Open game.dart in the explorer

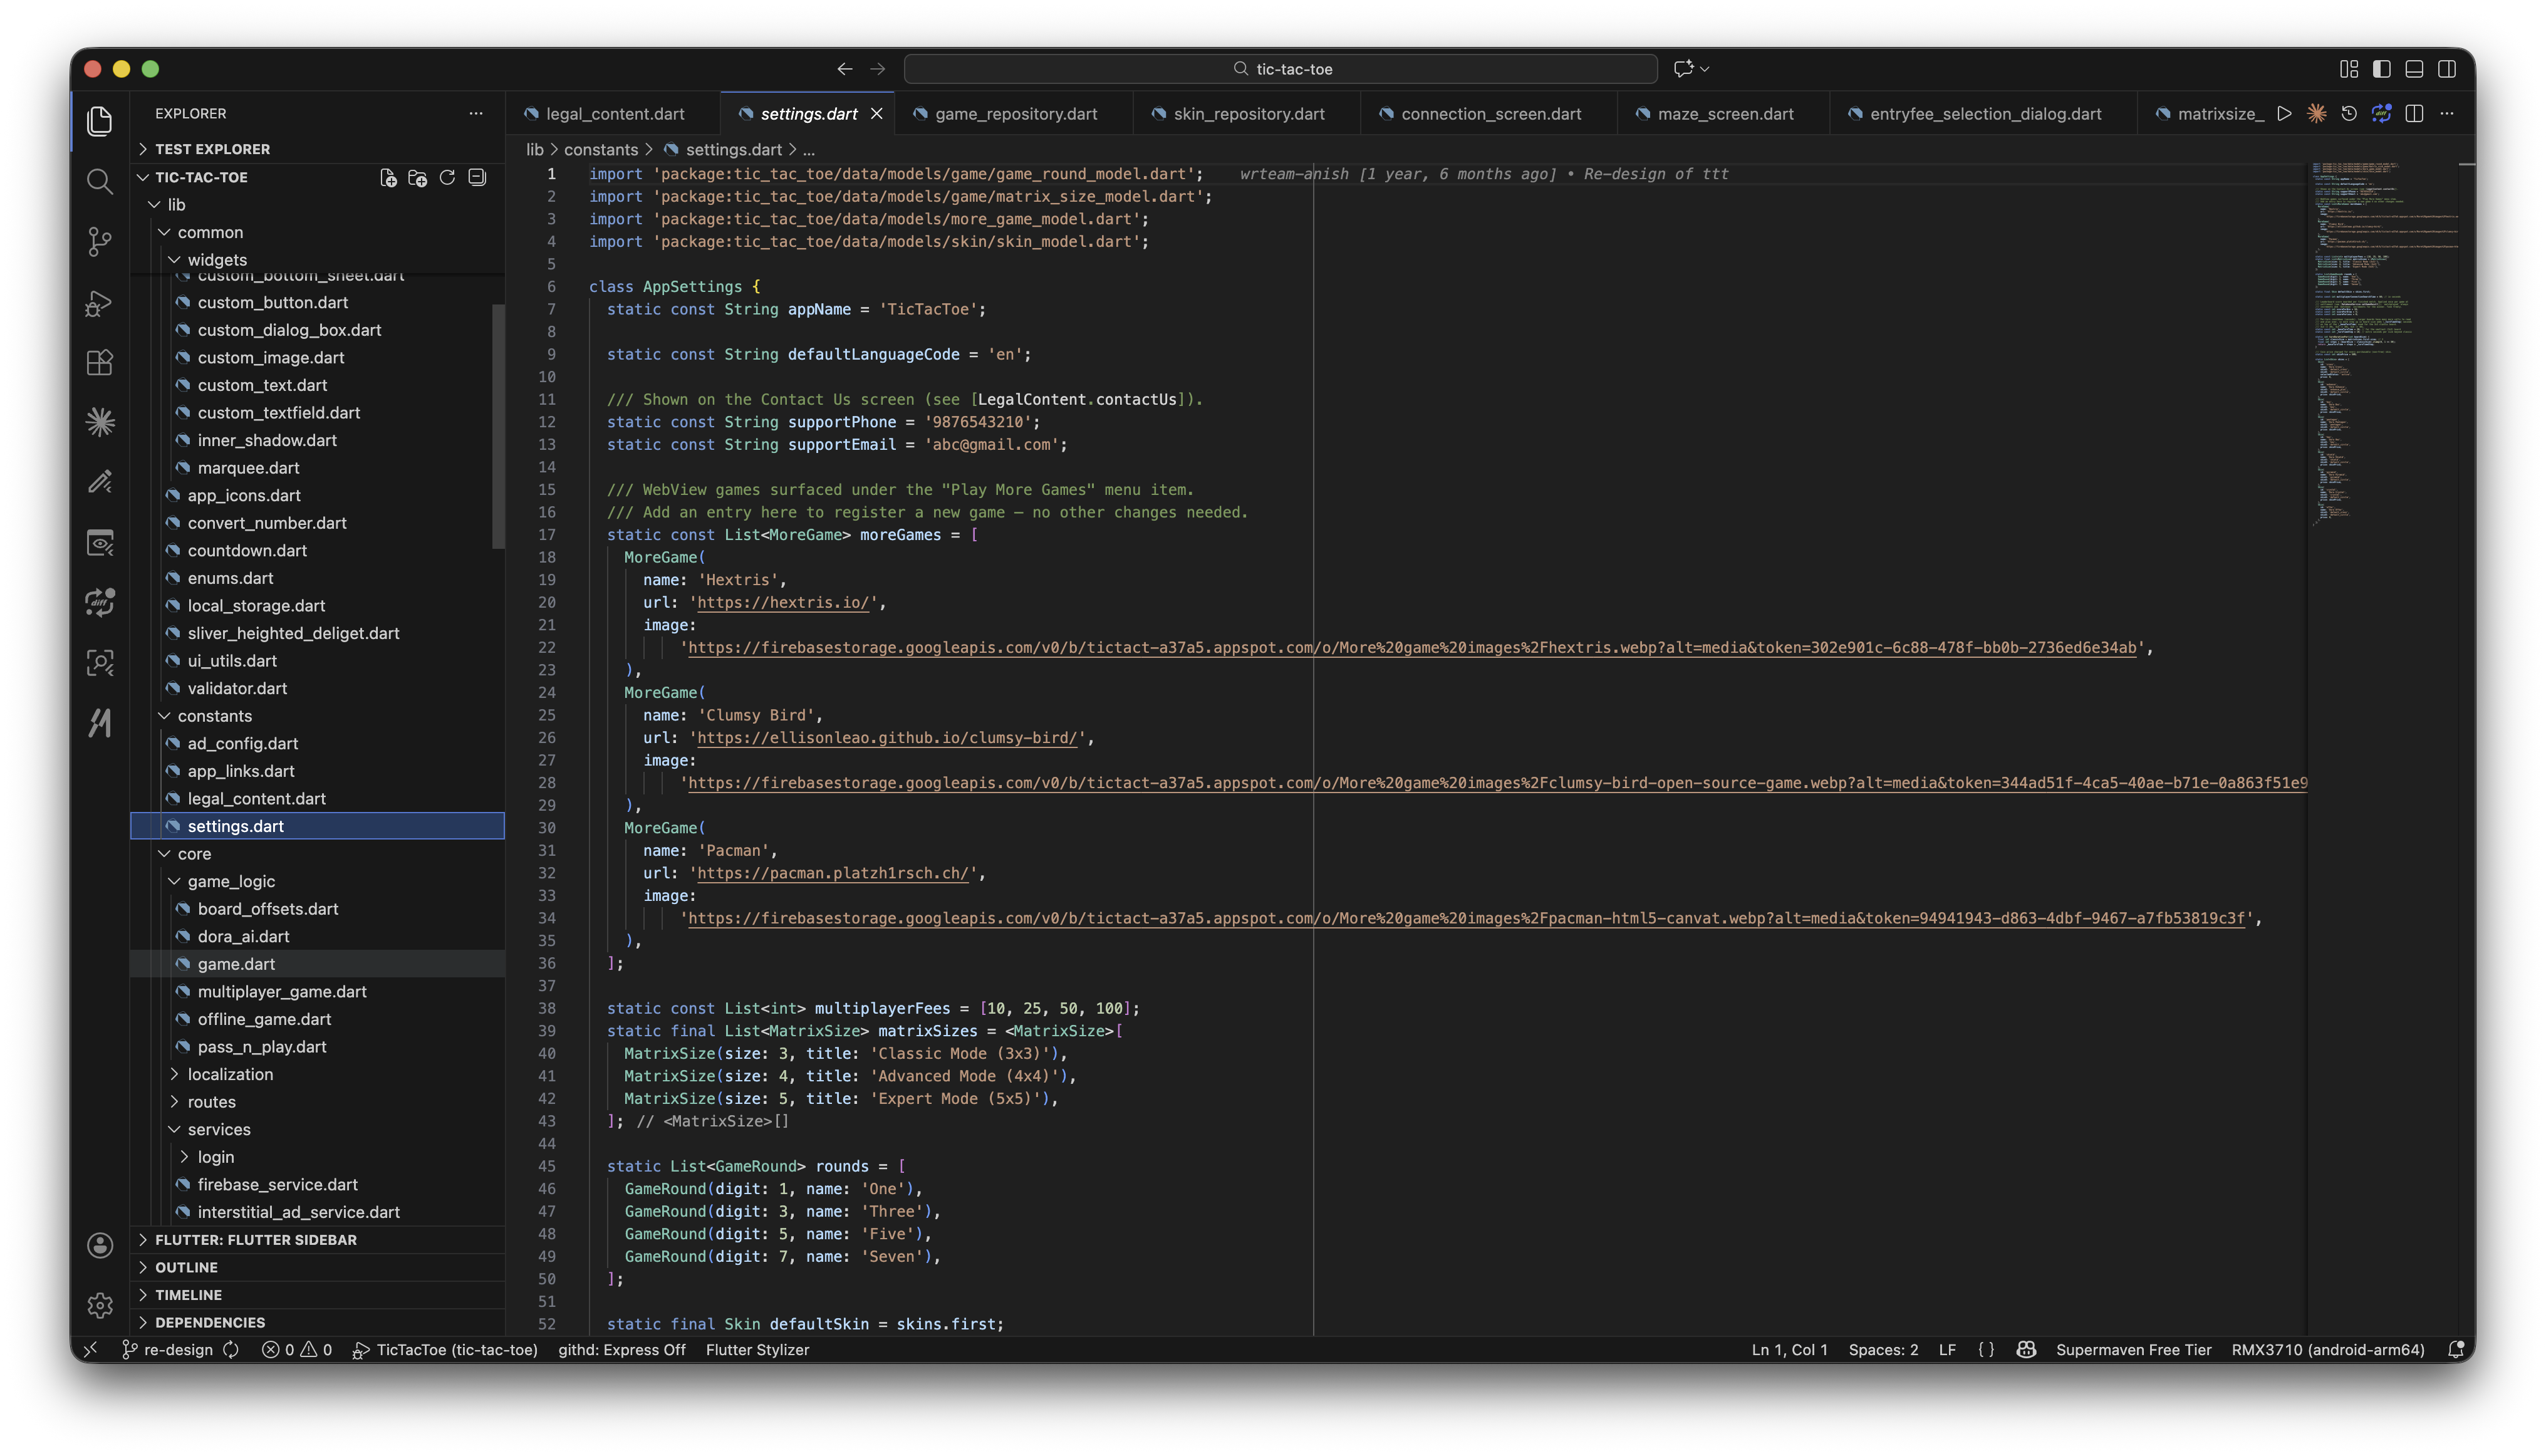(x=317, y=964)
